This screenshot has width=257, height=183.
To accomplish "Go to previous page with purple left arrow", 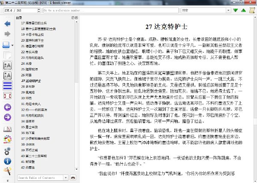I will [x=7, y=108].
